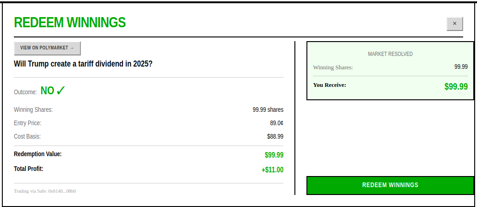Click the Market Resolved heading

click(390, 54)
